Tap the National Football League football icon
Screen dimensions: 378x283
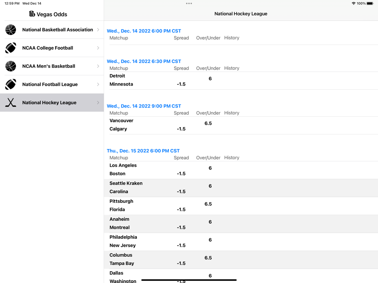click(x=11, y=84)
